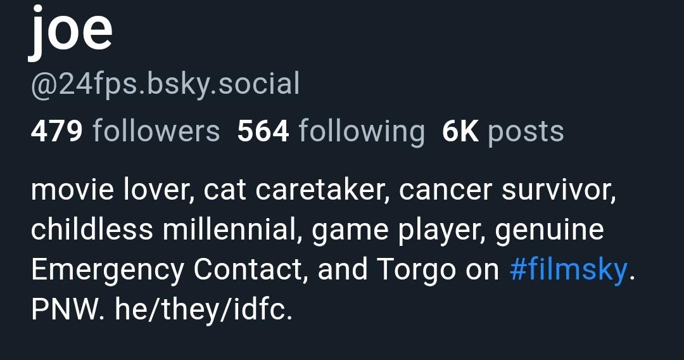
Task: Open the 564 following list
Action: (331, 131)
